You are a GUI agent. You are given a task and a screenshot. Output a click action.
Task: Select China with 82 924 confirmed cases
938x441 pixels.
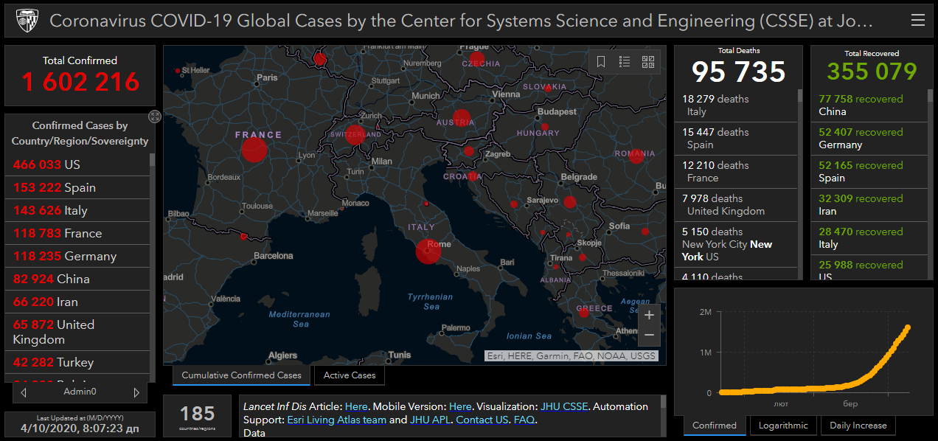tap(77, 279)
